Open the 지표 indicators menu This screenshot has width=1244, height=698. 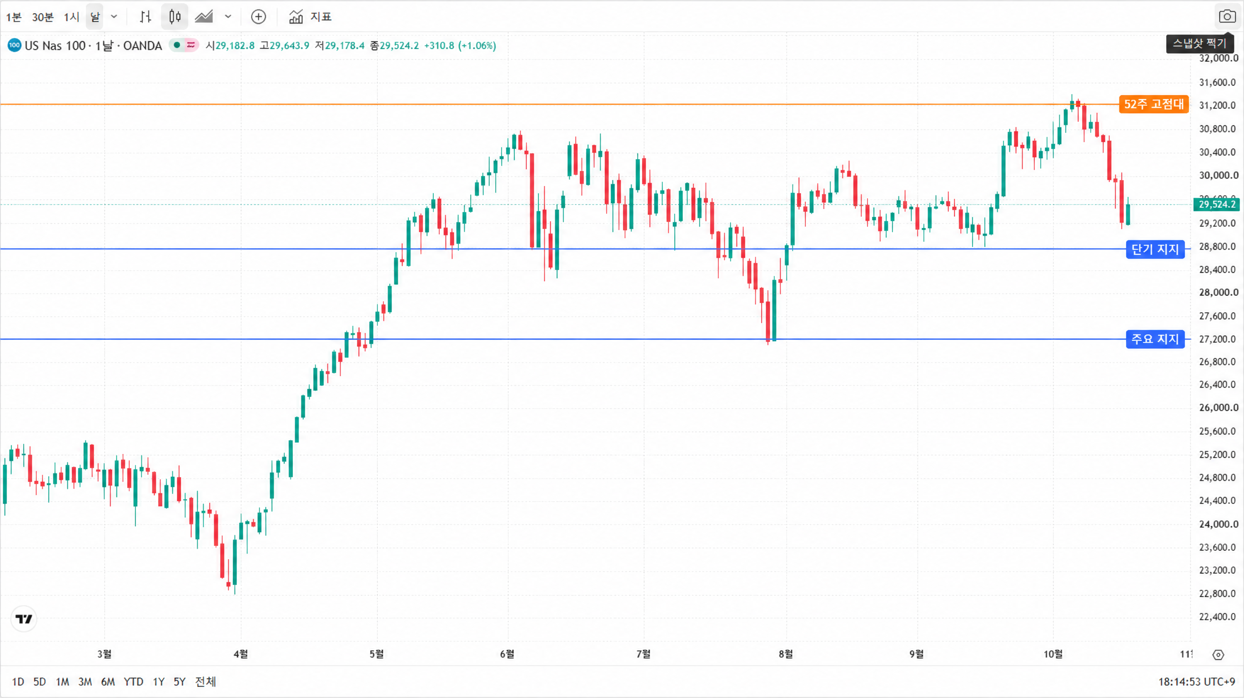[310, 17]
